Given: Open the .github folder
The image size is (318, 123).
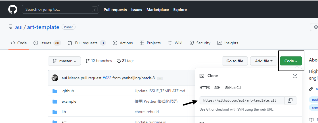Looking at the screenshot, I should click(x=68, y=91).
